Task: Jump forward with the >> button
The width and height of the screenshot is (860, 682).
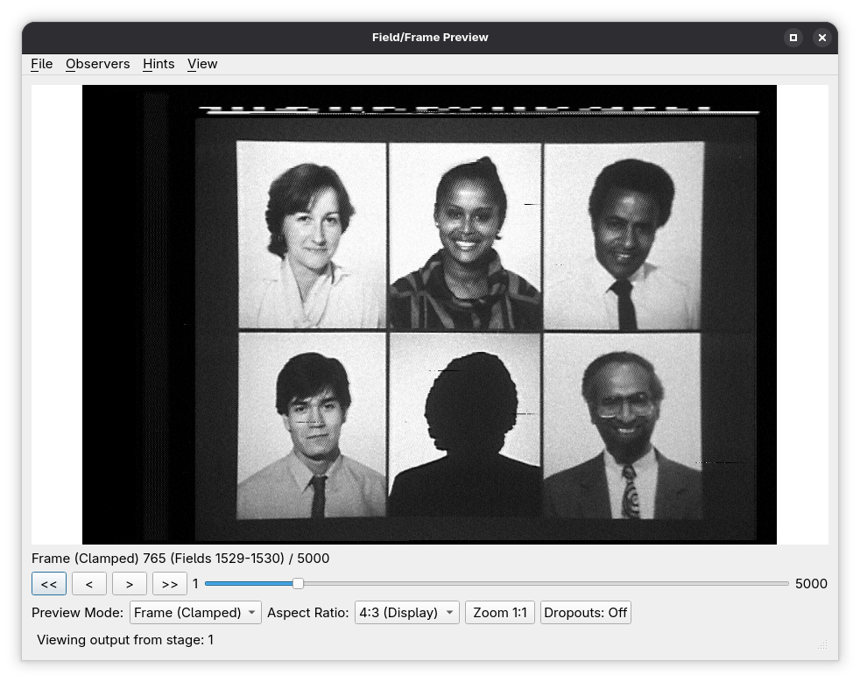Action: point(170,584)
